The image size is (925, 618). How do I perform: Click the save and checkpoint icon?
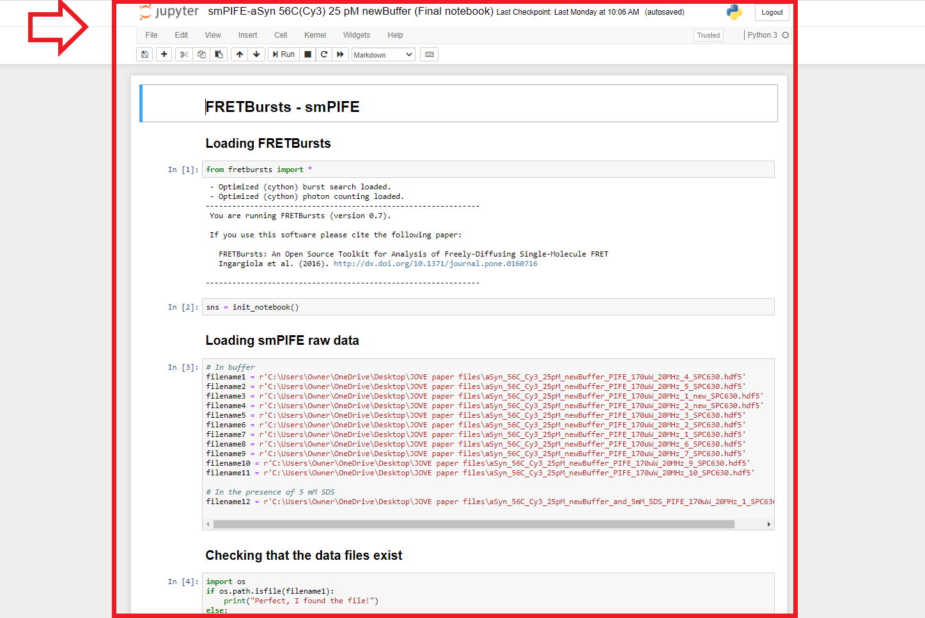point(144,54)
